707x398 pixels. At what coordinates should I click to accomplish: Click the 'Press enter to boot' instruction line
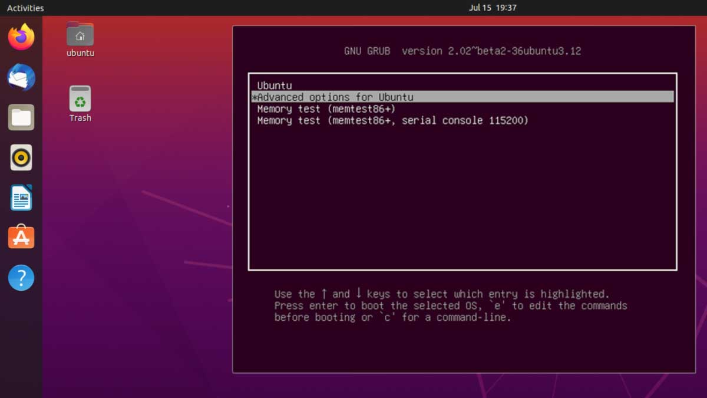coord(451,305)
